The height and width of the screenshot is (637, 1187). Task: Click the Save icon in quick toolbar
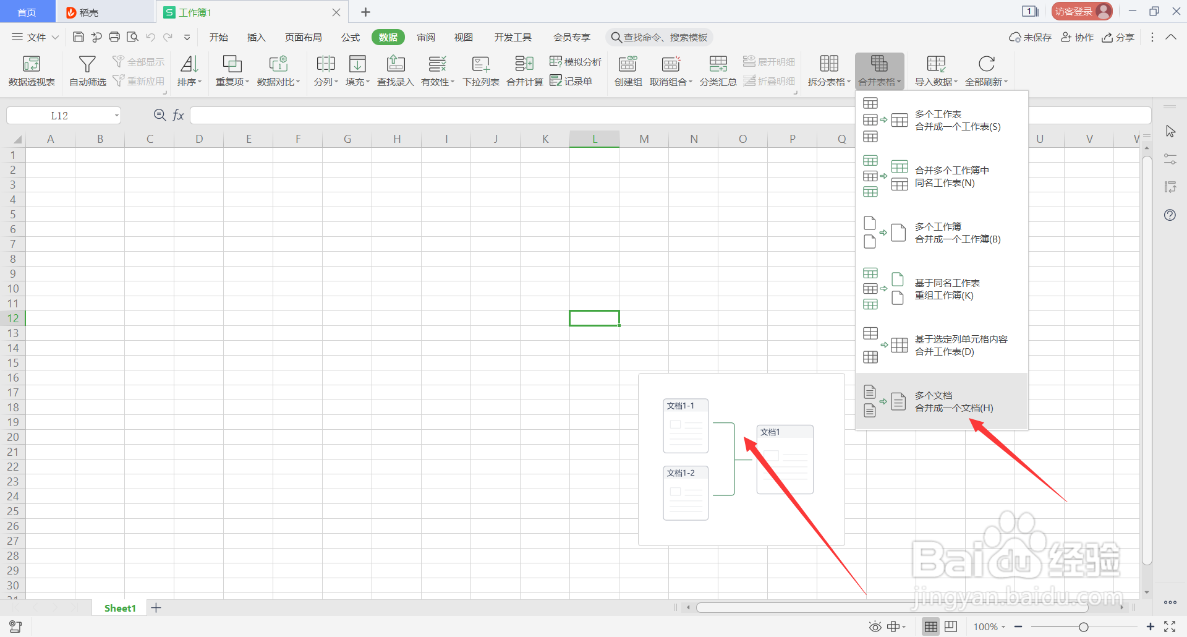click(79, 37)
